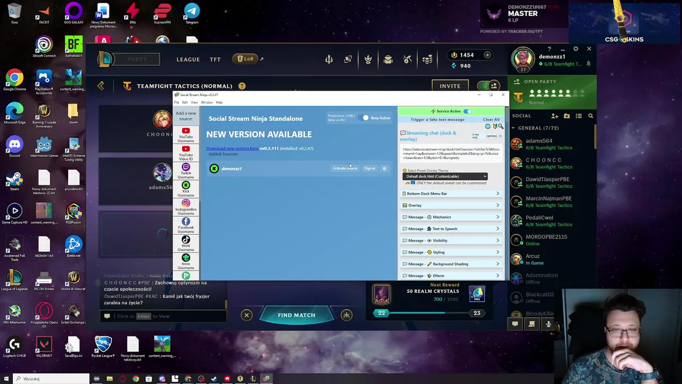Expand Message Text to Speech section
The height and width of the screenshot is (384, 682).
coord(451,229)
